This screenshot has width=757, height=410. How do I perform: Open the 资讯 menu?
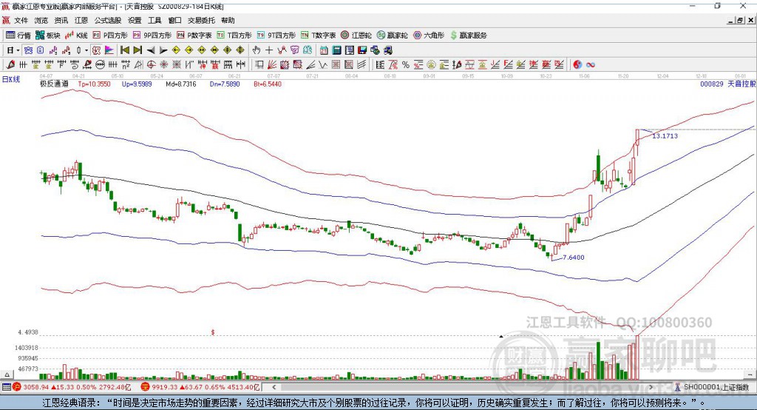[61, 20]
